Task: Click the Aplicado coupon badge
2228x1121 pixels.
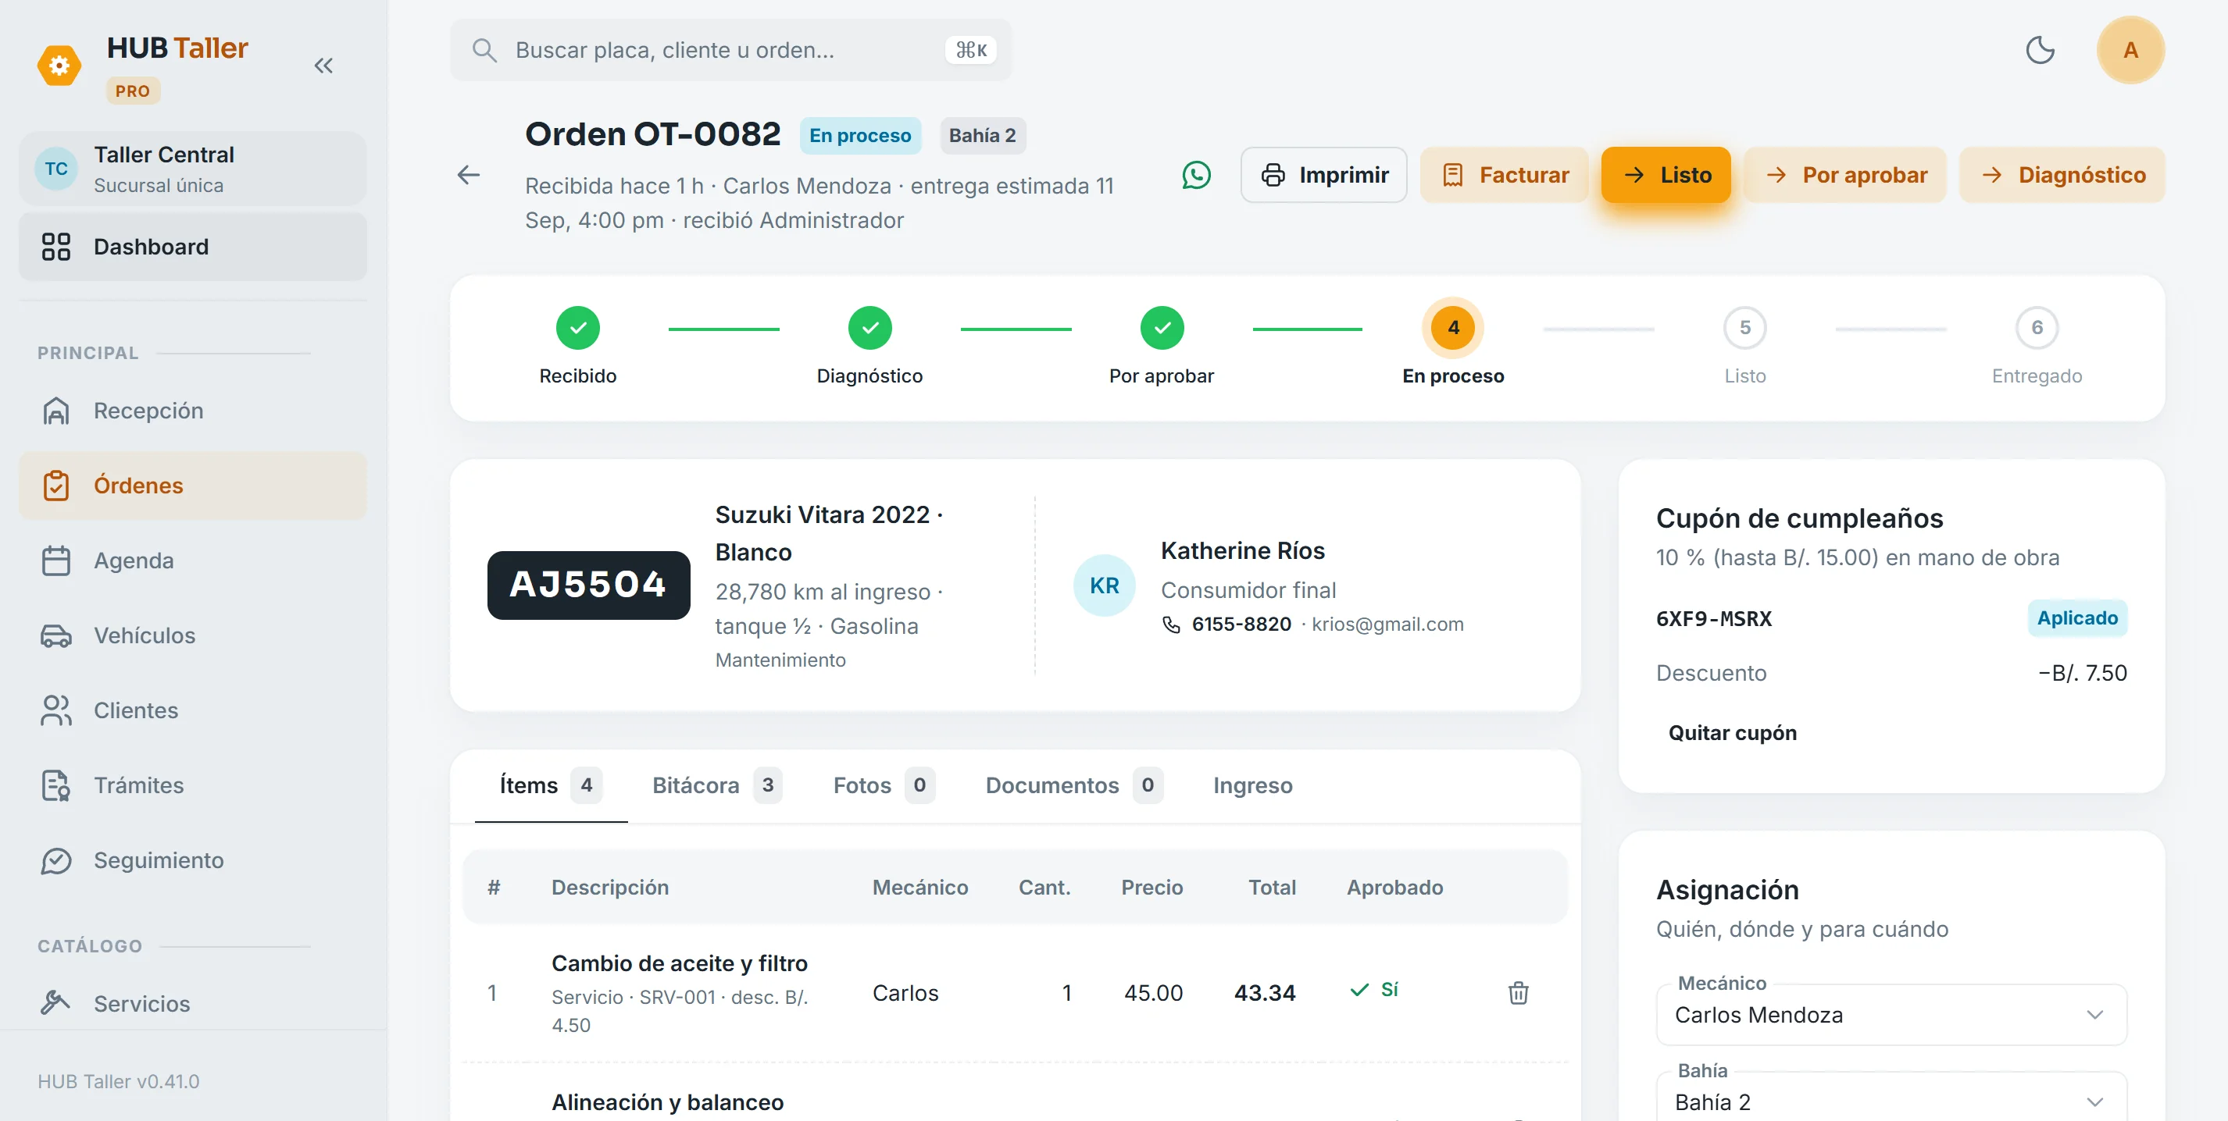Action: click(x=2076, y=618)
